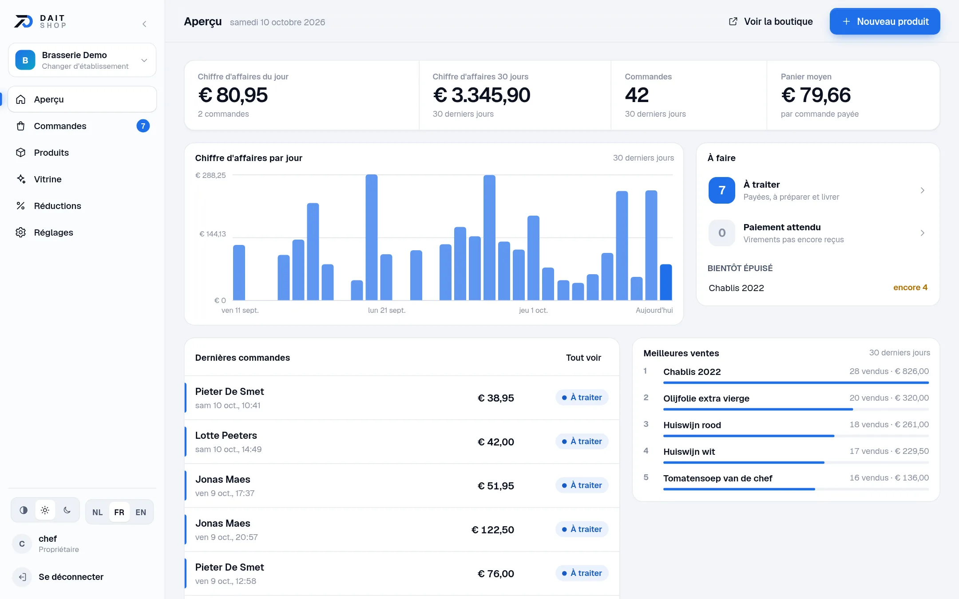The width and height of the screenshot is (959, 599).
Task: Open Produits via the box icon
Action: coord(20,153)
